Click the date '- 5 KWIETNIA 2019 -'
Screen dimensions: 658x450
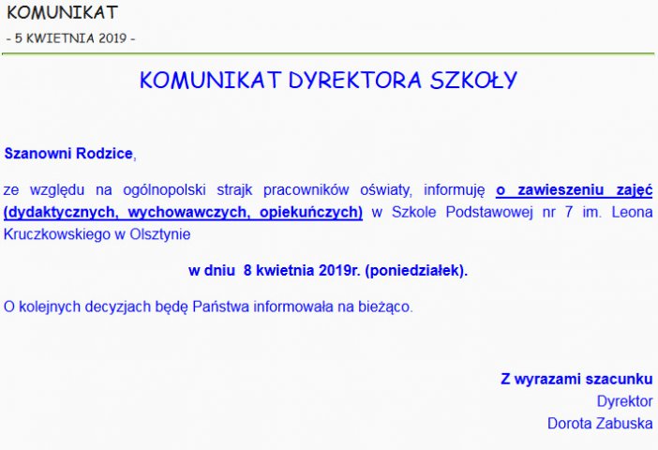[71, 38]
